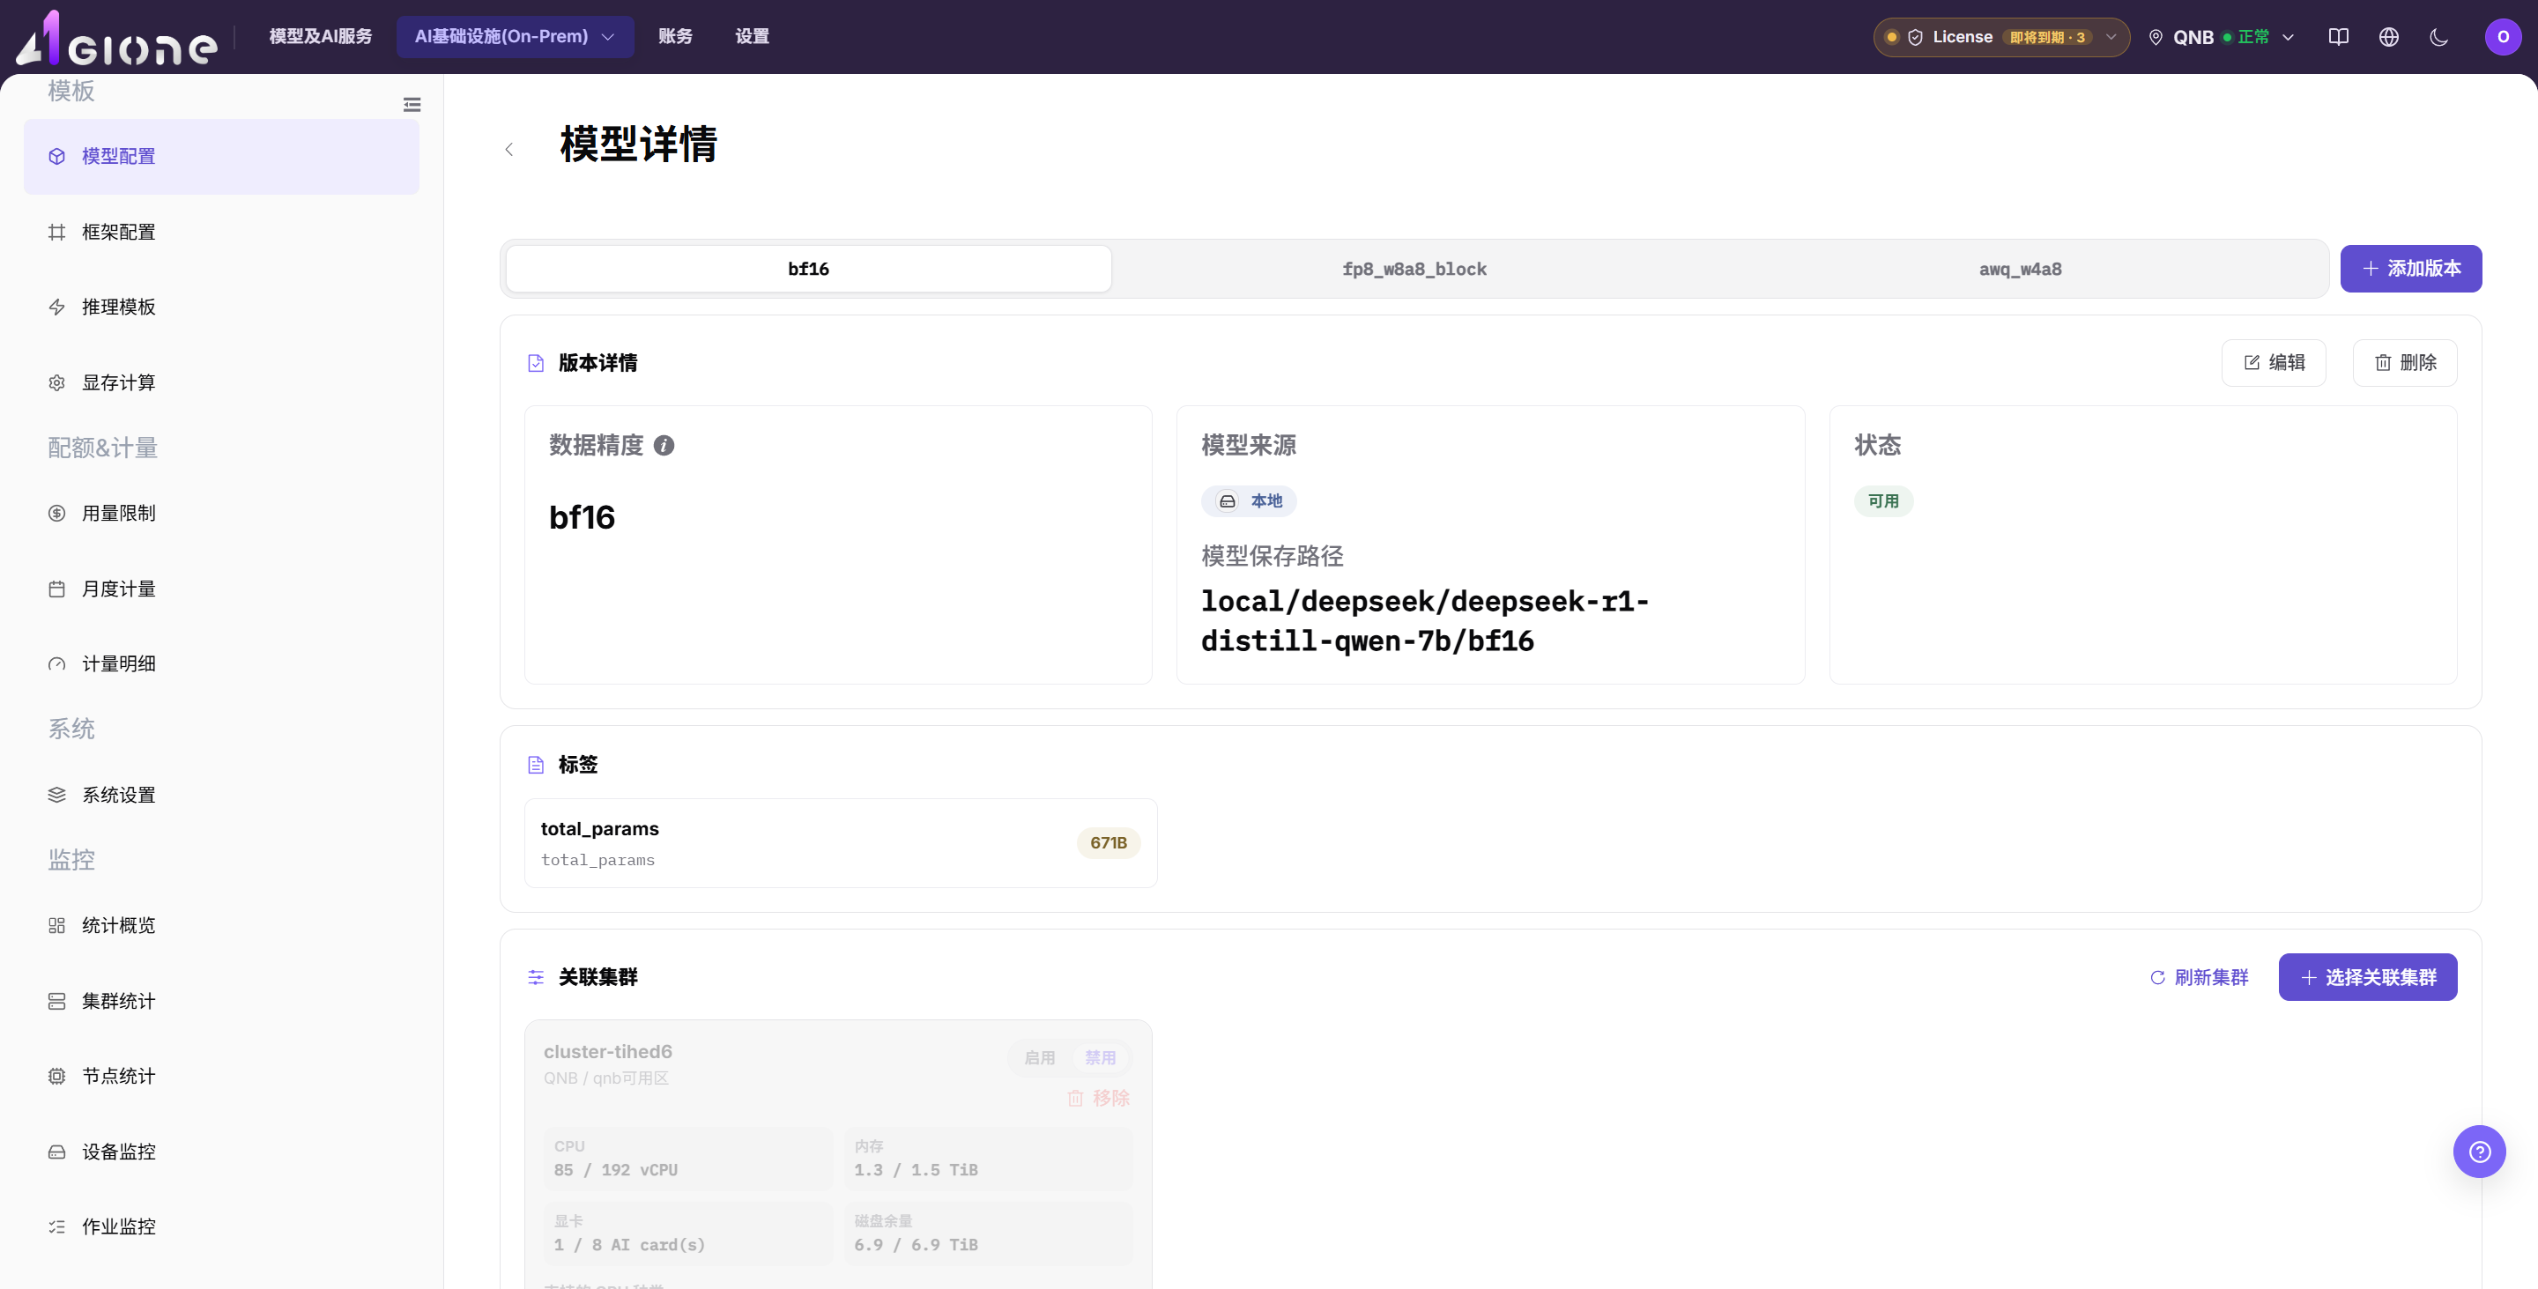The image size is (2538, 1289).
Task: Open 节点统计 in sidebar
Action: (222, 1077)
